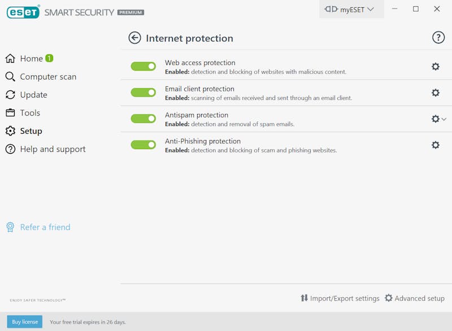The height and width of the screenshot is (331, 452).
Task: Open Web access protection gear settings
Action: 435,67
